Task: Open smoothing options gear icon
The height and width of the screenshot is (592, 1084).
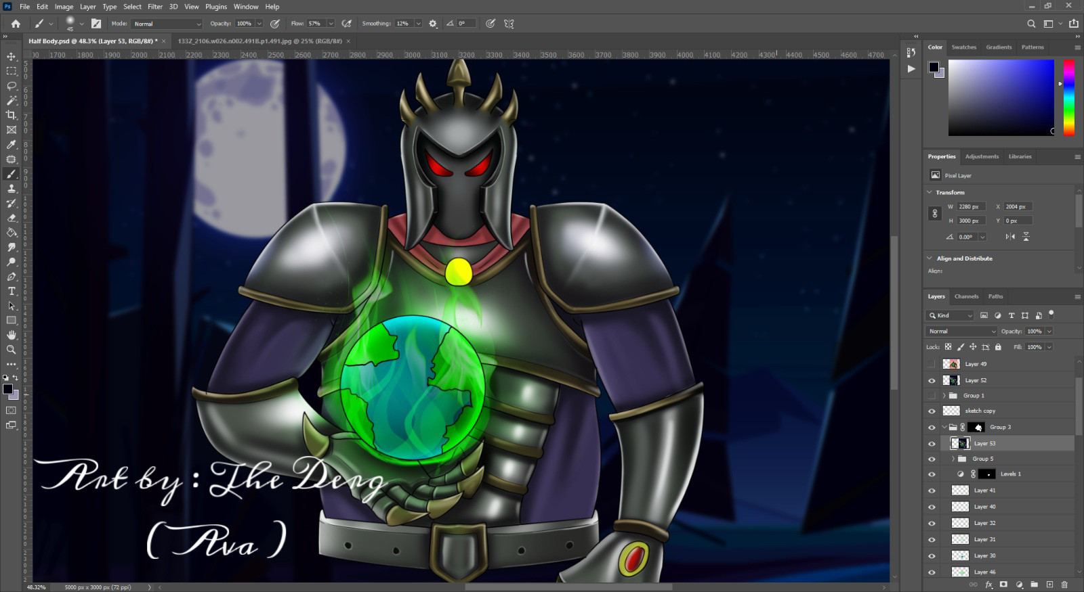Action: (x=433, y=24)
